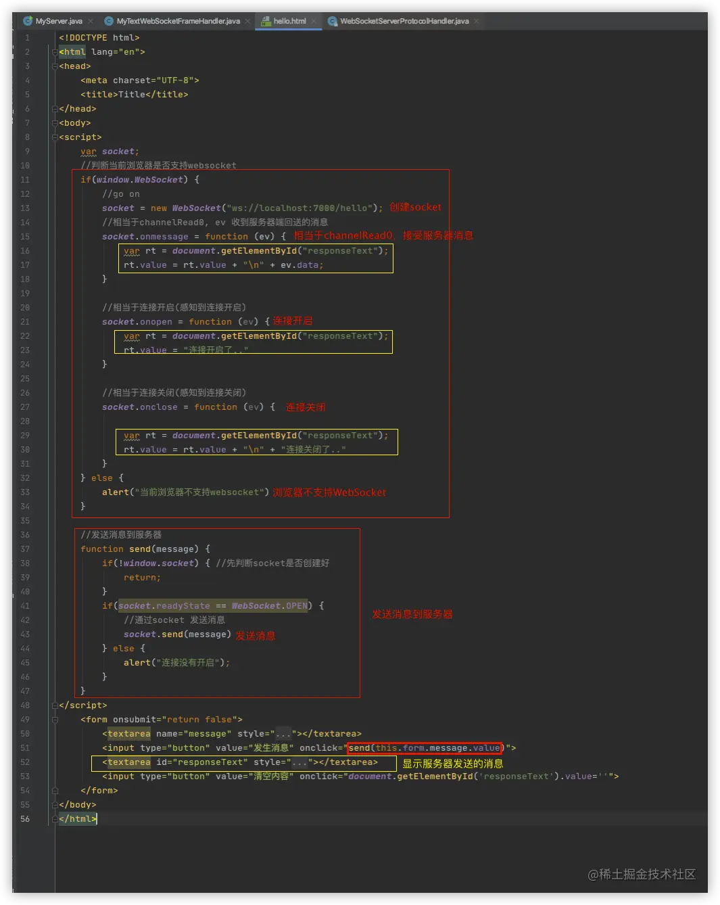Click line number 56 in the gutter

[x=25, y=819]
